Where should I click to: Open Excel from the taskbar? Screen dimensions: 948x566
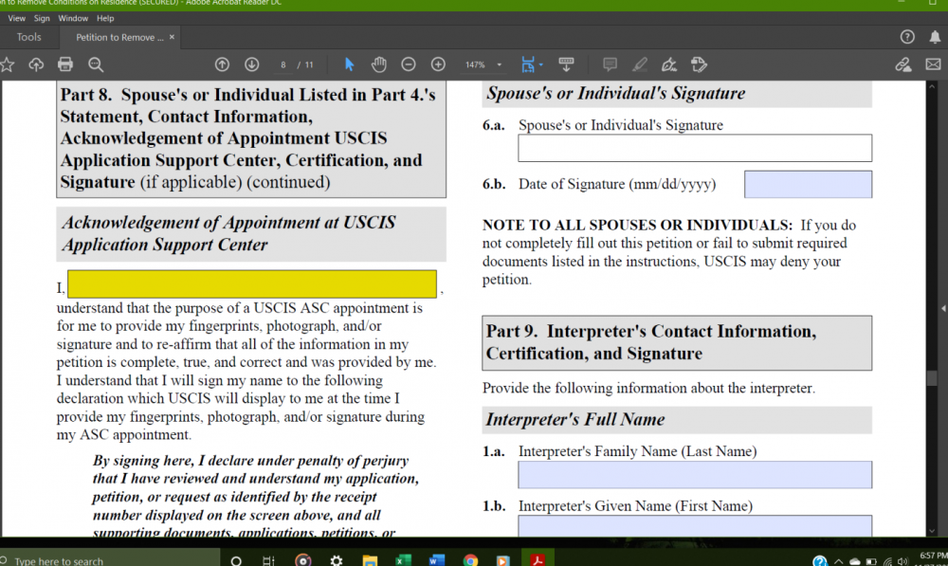(403, 560)
